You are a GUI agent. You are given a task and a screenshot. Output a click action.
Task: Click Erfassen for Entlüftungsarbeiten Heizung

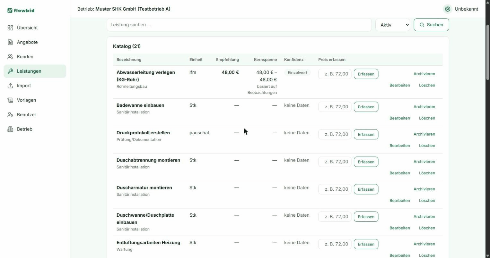(366, 244)
